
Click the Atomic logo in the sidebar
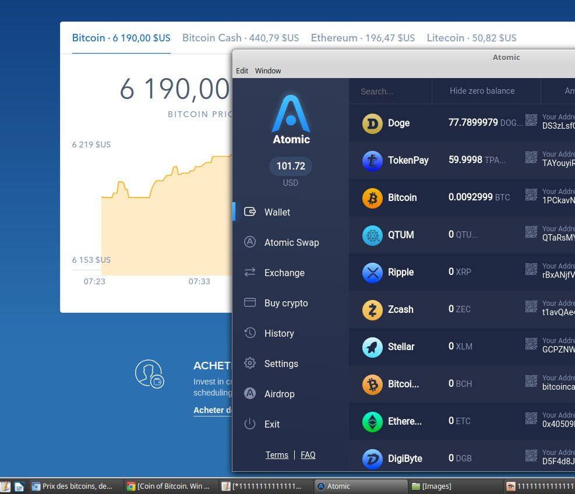click(291, 119)
